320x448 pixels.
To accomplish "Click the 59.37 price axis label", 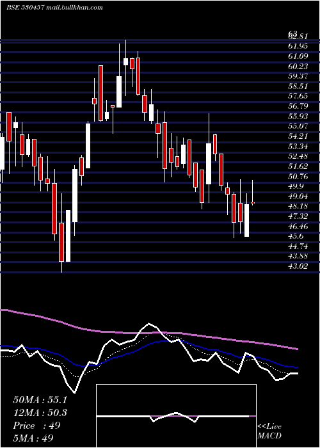I will [x=298, y=76].
